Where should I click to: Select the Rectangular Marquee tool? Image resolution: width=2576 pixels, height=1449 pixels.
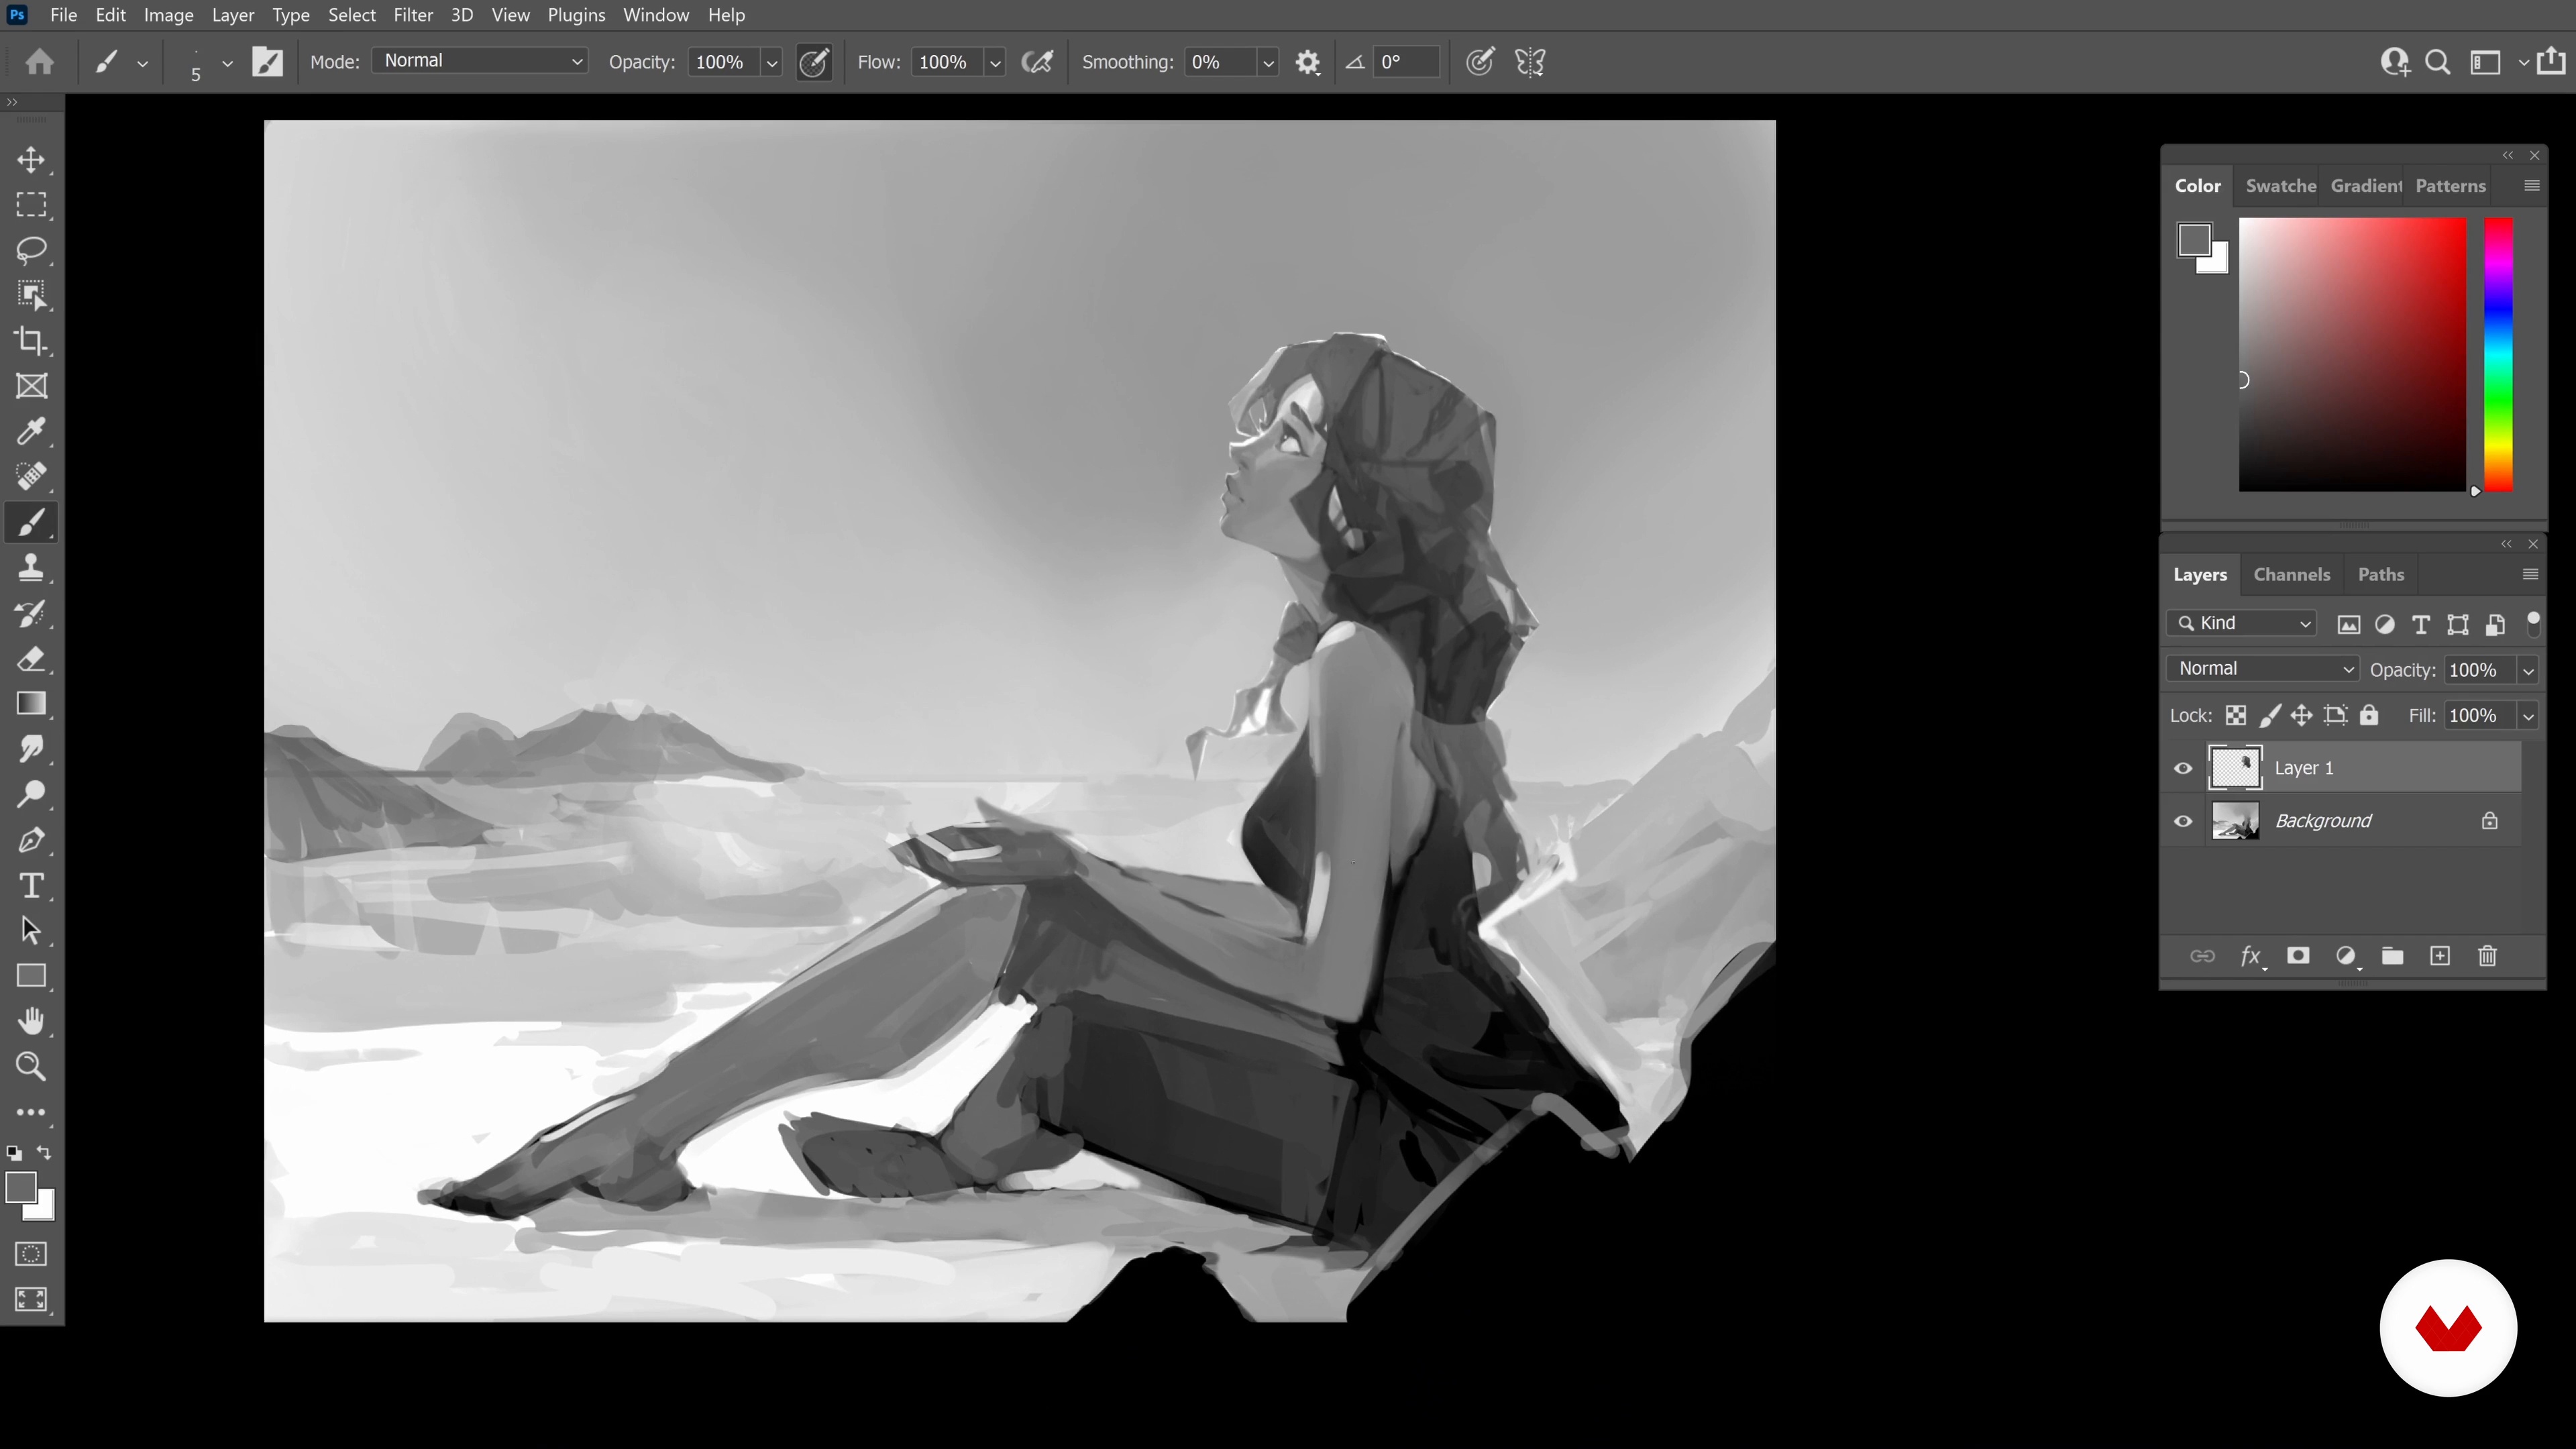(x=31, y=205)
